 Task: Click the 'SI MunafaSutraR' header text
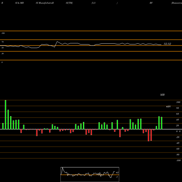[x=45, y=3]
